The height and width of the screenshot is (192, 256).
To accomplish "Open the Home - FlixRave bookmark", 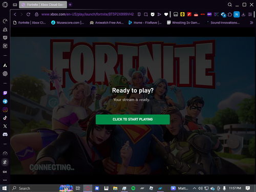I will click(145, 23).
